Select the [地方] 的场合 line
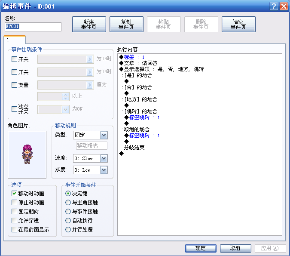The height and width of the screenshot is (256, 290). (x=140, y=99)
